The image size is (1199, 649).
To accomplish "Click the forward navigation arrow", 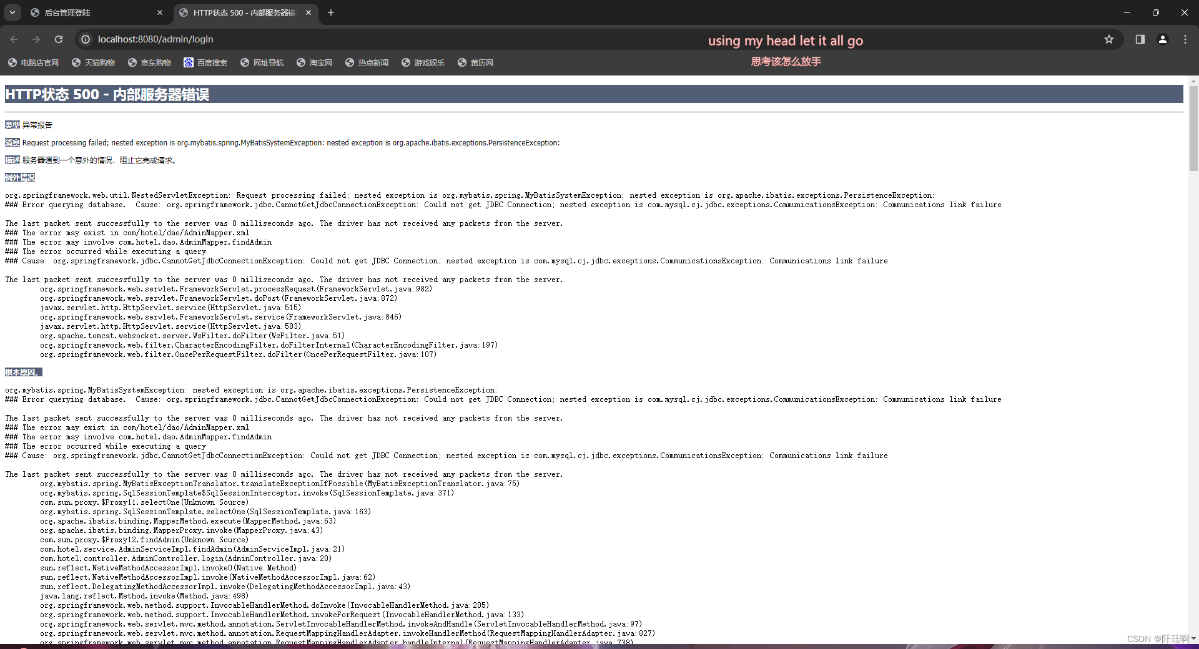I will 36,39.
